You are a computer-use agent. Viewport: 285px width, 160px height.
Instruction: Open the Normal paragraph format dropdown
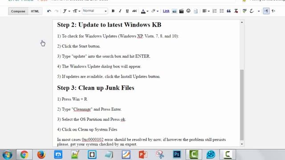pyautogui.click(x=95, y=11)
